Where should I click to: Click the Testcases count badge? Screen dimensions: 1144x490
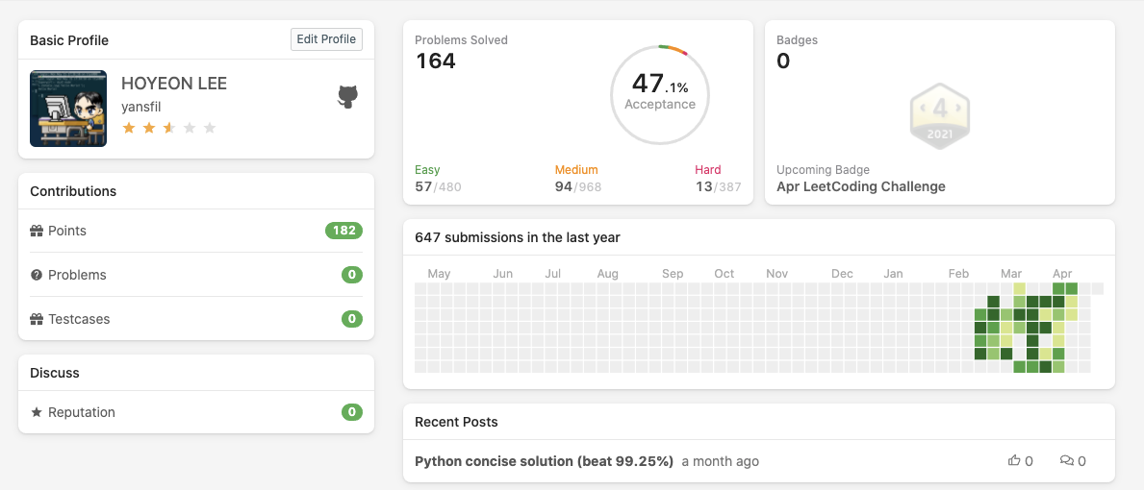pos(351,319)
